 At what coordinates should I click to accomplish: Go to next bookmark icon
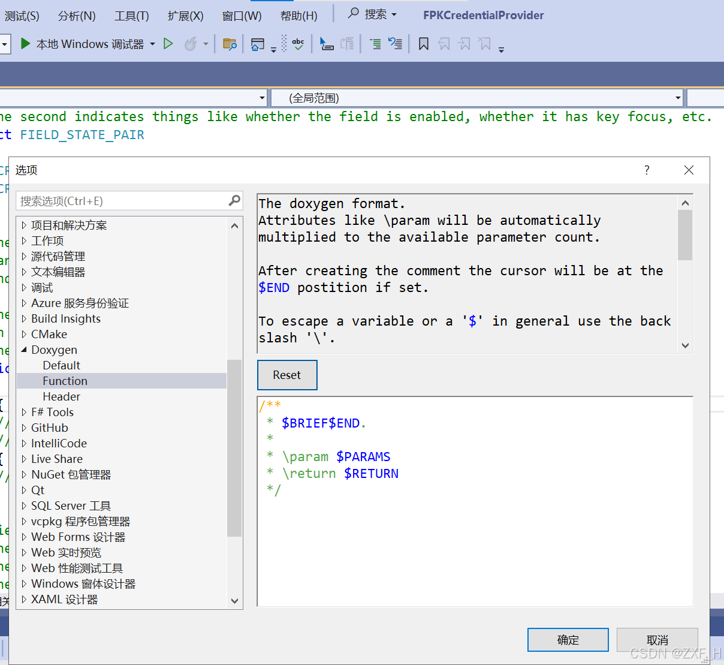[x=464, y=44]
